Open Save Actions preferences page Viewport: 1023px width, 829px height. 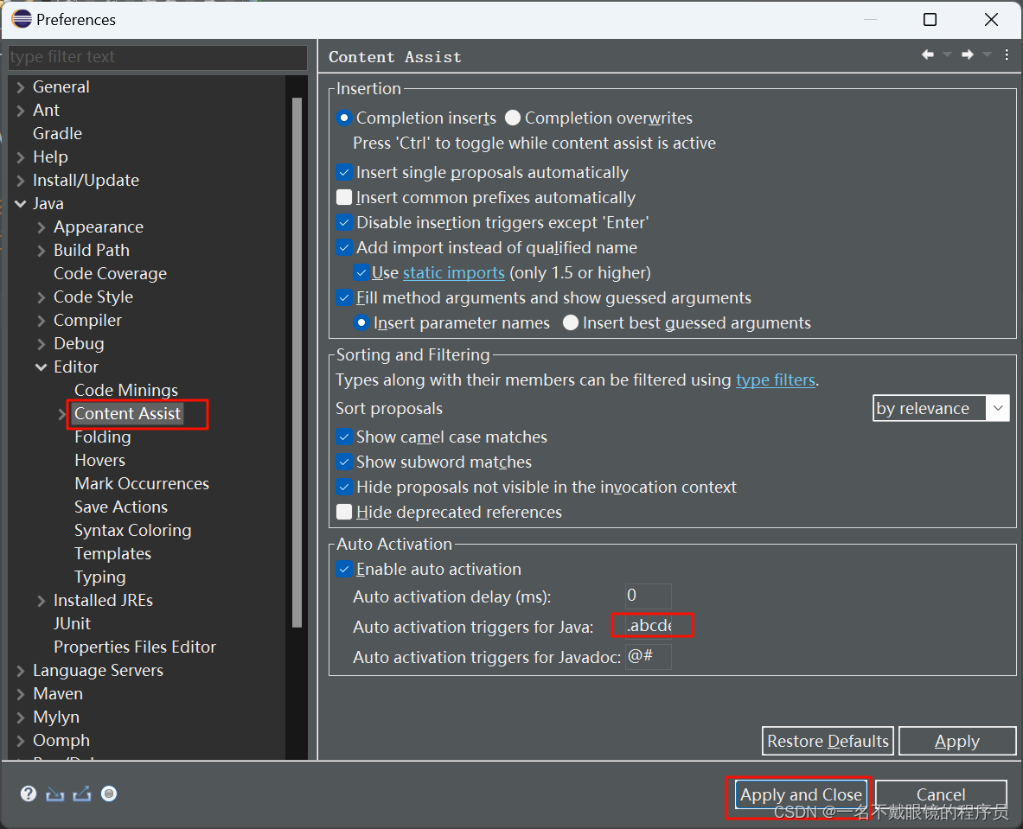tap(121, 507)
